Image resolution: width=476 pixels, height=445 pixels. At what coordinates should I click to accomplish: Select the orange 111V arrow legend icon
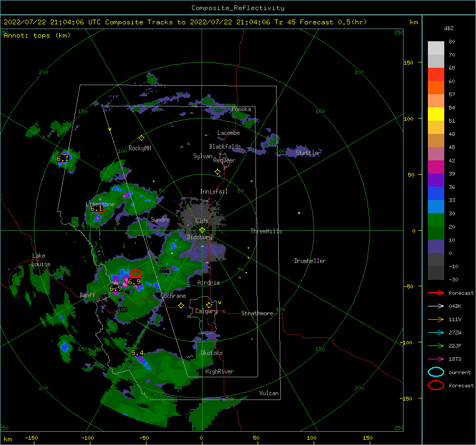[x=436, y=319]
